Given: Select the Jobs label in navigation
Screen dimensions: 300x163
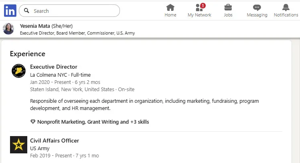Looking at the screenshot, I should click(x=228, y=15).
